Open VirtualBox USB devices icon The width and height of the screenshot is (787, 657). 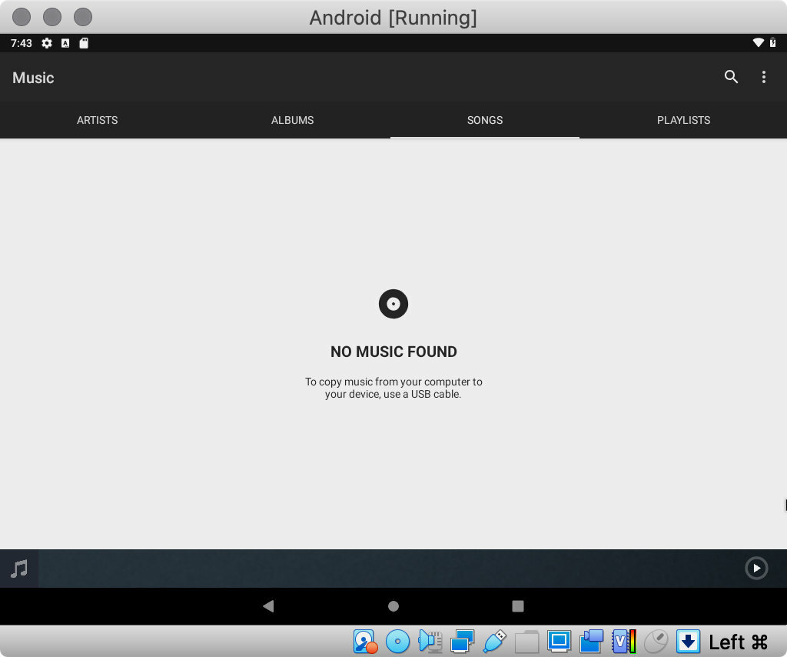point(494,641)
